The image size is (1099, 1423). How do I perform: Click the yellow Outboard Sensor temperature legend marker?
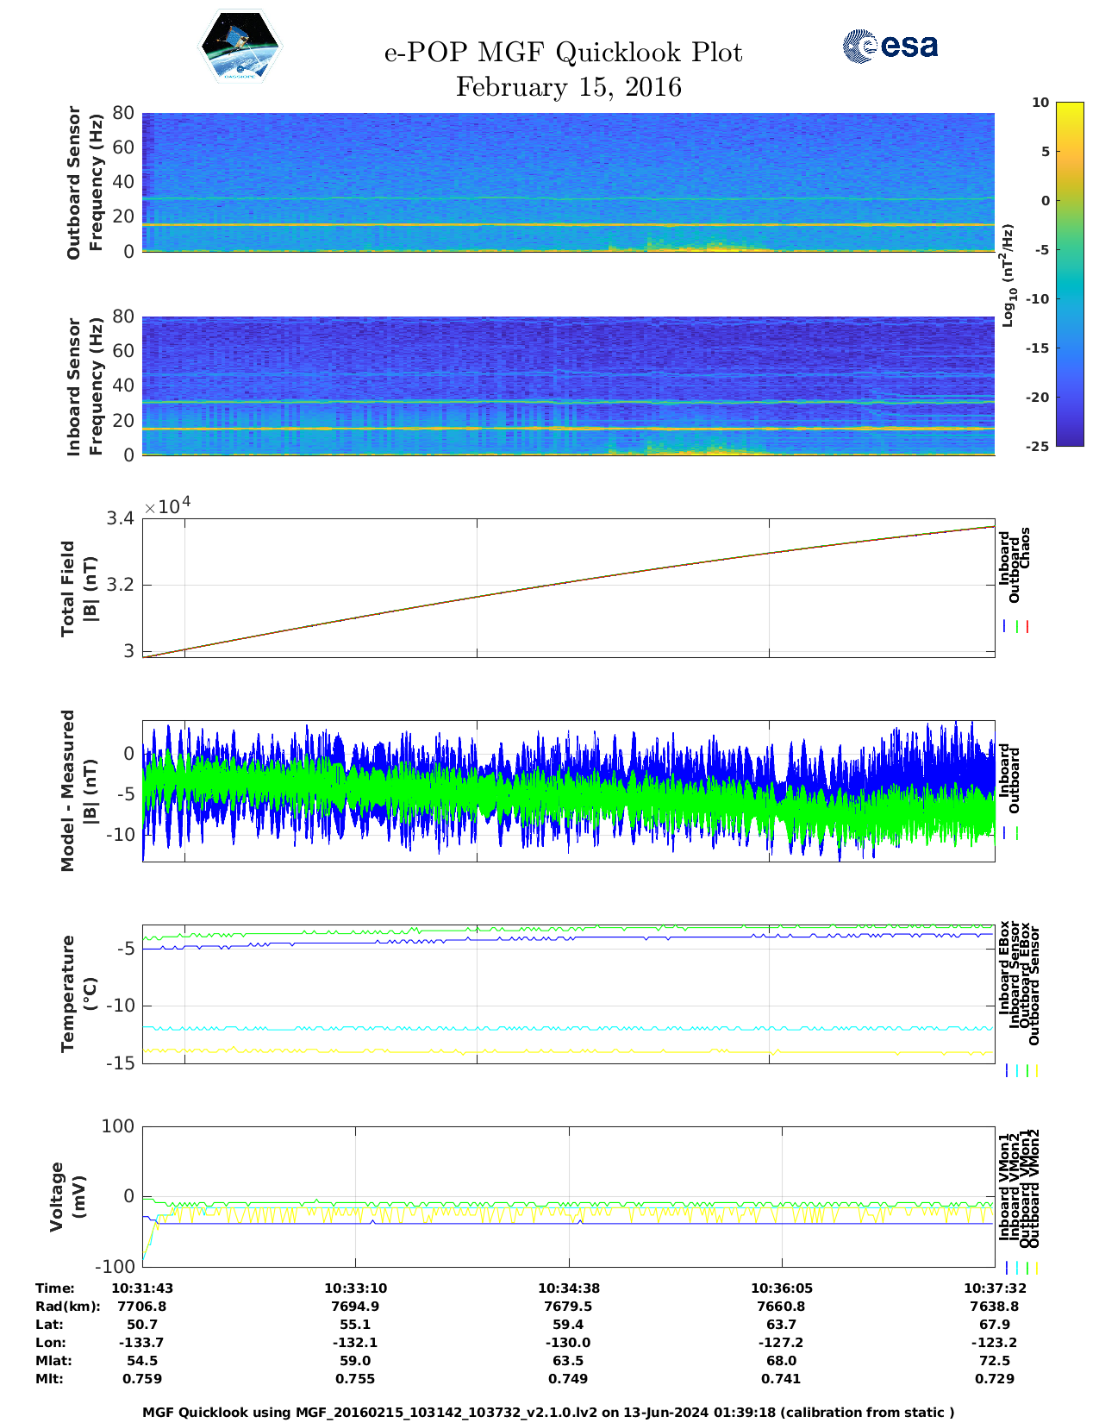point(1036,1070)
